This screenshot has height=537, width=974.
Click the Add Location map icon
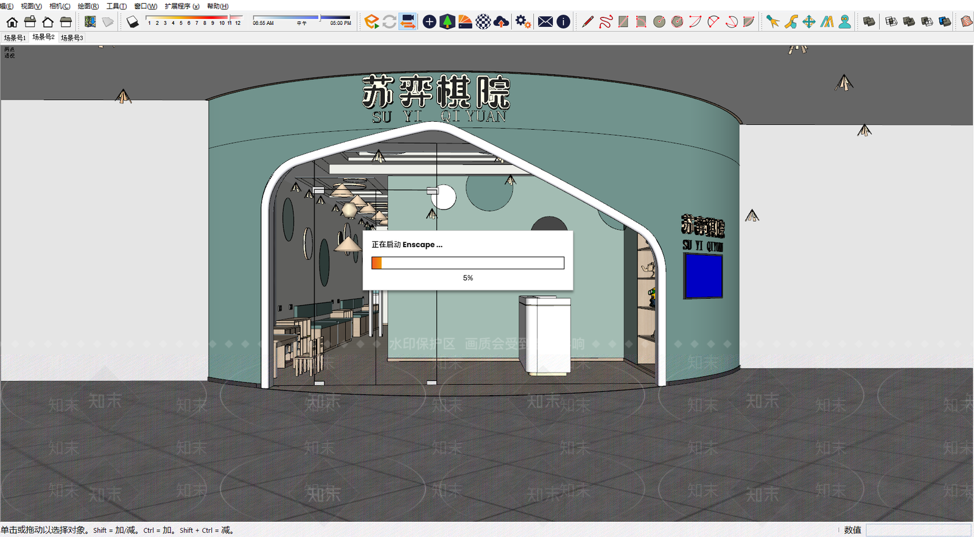tap(90, 22)
